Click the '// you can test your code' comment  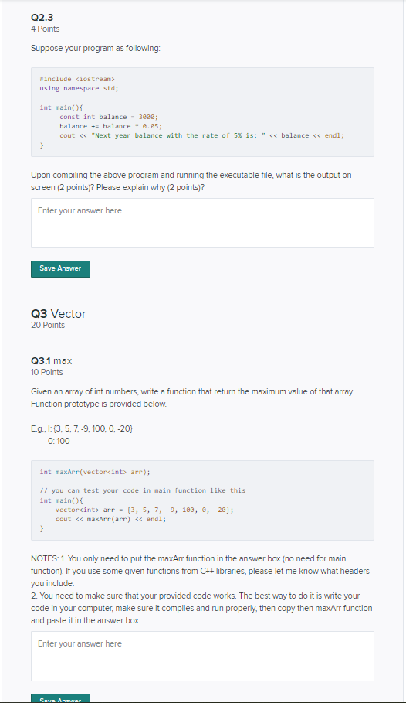click(x=142, y=490)
